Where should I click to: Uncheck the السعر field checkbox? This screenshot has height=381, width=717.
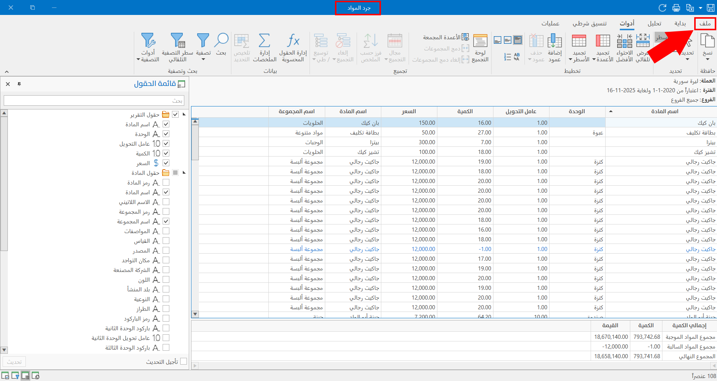(x=166, y=163)
